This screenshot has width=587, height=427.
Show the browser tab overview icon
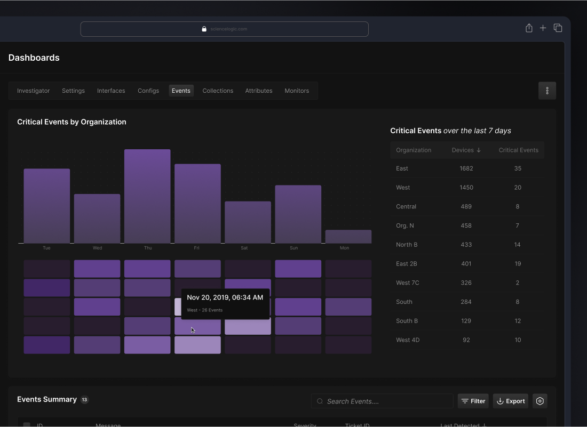pos(558,28)
